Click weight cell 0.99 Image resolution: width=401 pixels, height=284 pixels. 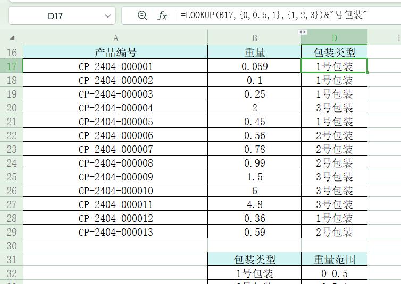pyautogui.click(x=254, y=162)
